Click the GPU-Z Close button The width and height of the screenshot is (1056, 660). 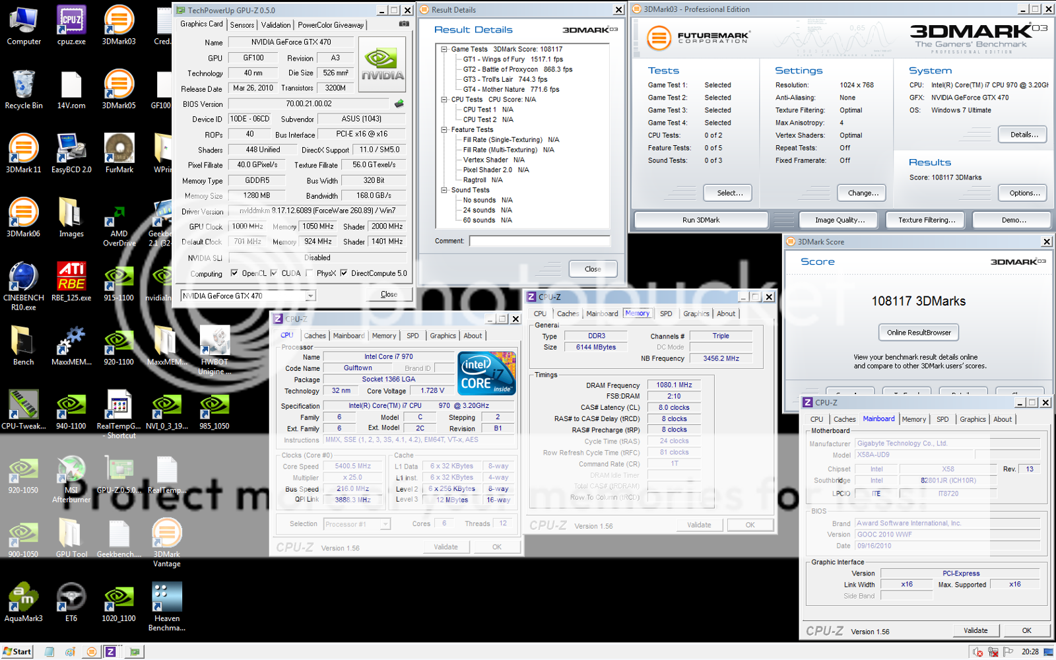click(389, 294)
